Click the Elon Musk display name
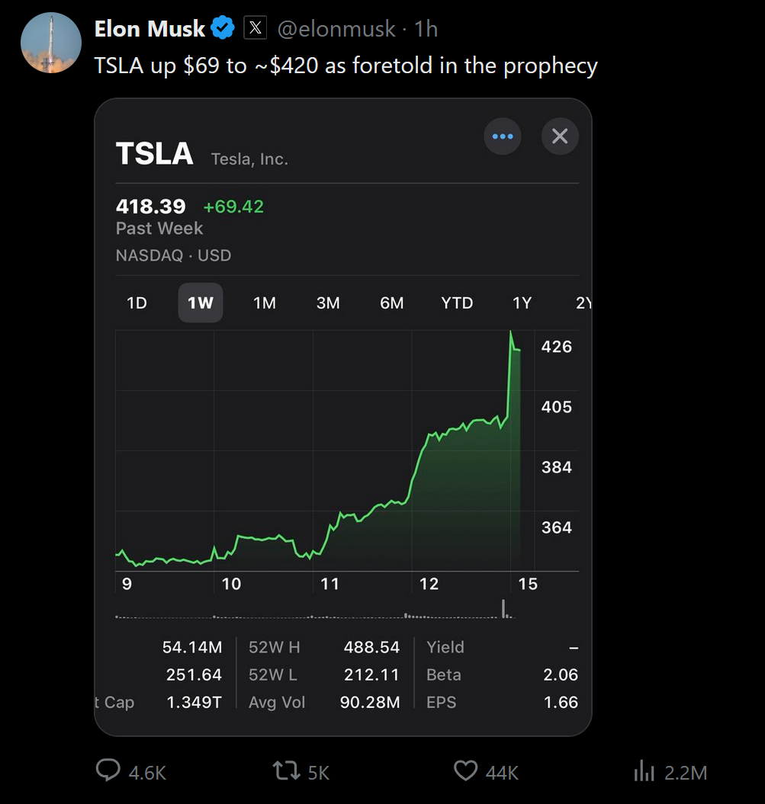The width and height of the screenshot is (765, 804). click(x=149, y=29)
